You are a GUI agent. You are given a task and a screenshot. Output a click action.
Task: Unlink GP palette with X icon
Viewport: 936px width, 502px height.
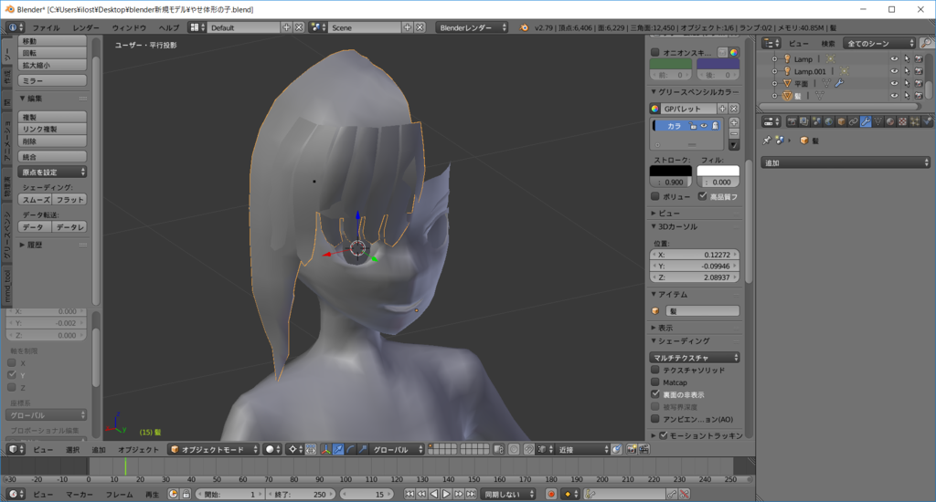point(734,109)
